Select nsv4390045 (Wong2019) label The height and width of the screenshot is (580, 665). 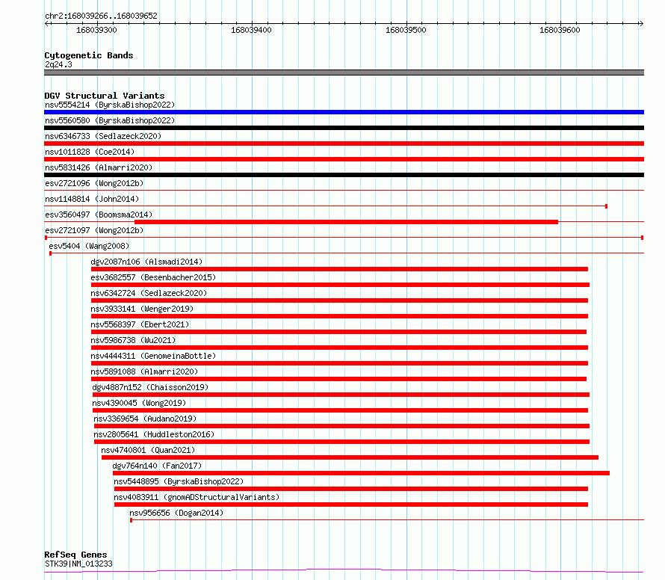[139, 403]
